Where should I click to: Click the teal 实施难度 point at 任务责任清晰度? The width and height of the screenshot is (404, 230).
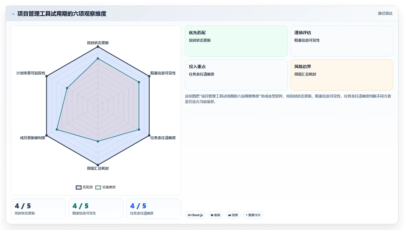click(139, 129)
